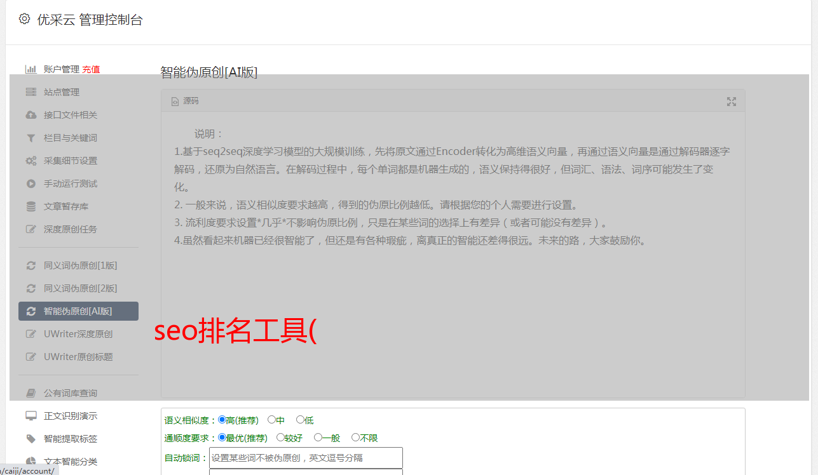The width and height of the screenshot is (818, 475).
Task: Go to UWriter原创标题 page
Action: tap(78, 357)
